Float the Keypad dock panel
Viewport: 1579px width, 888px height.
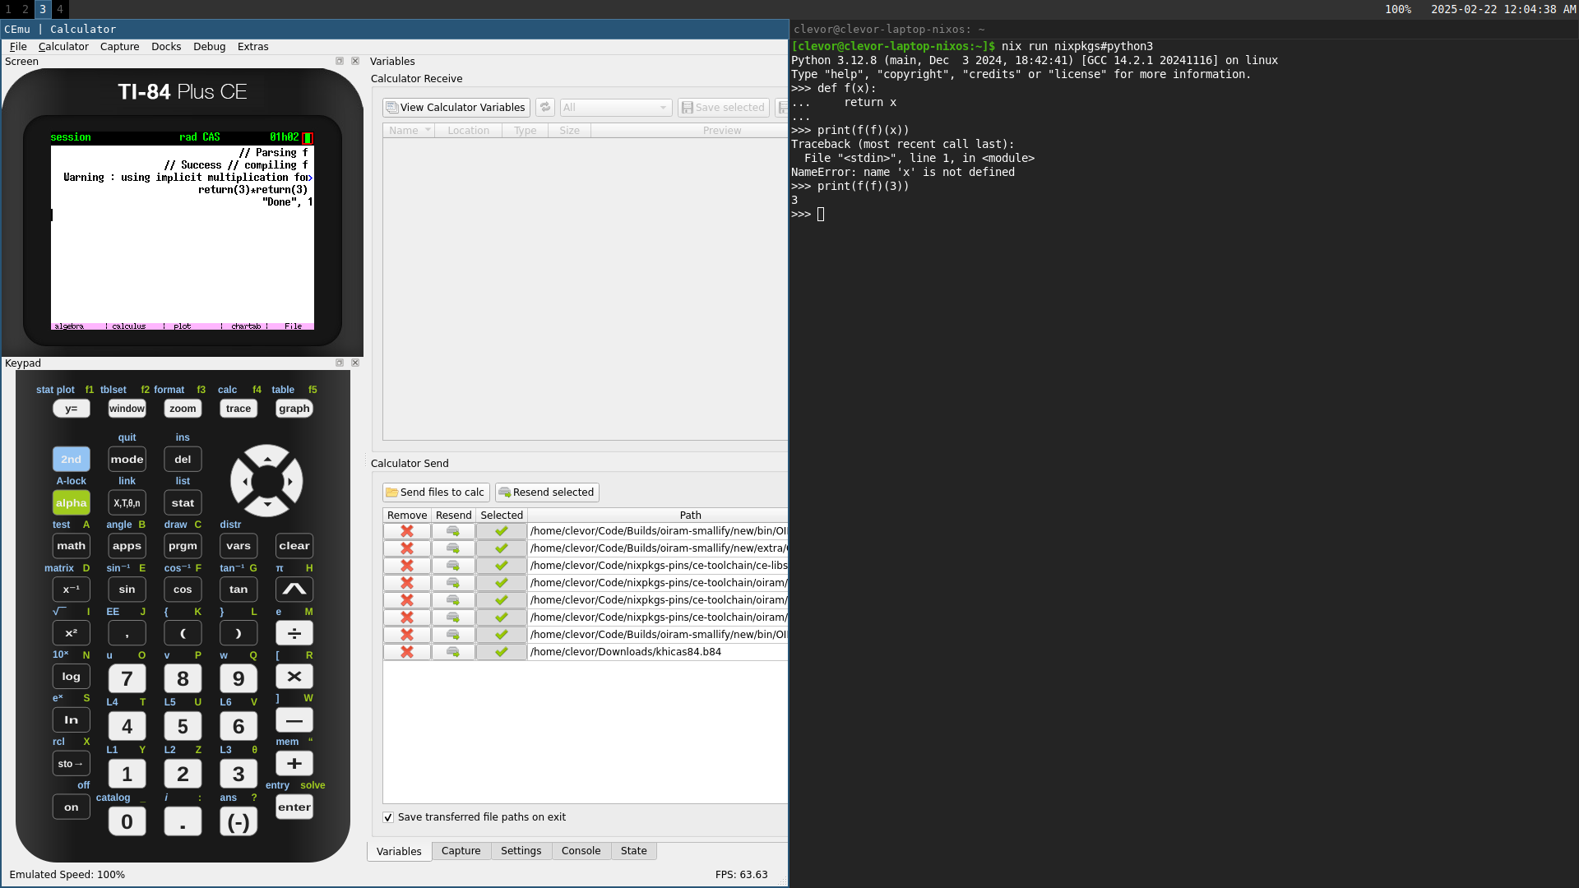[340, 363]
